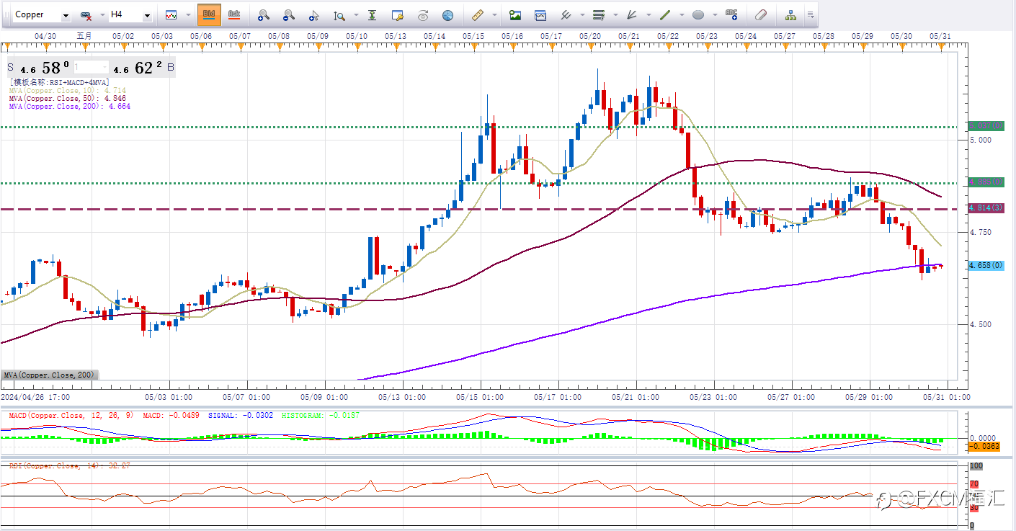Click the zoom out magnifier icon
This screenshot has height=531, width=1016.
coord(288,14)
